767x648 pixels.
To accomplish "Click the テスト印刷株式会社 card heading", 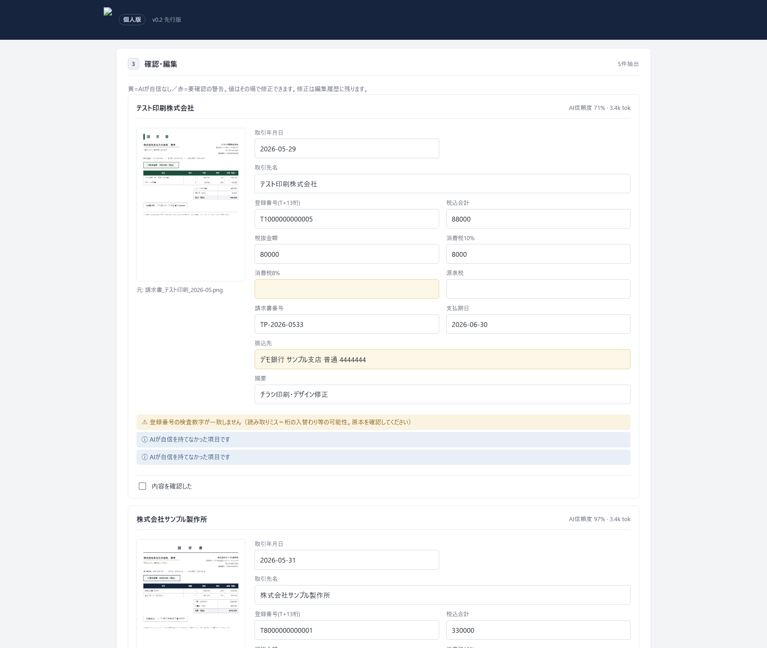I will (x=165, y=108).
